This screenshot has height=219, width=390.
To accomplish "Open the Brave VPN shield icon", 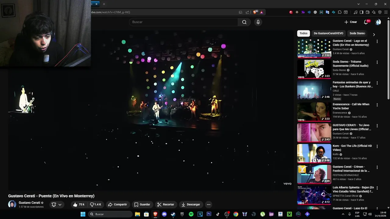I will click(380, 12).
